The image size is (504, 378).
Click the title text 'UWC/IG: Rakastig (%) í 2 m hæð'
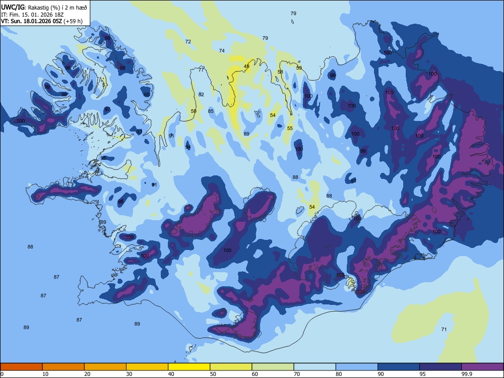click(x=44, y=8)
